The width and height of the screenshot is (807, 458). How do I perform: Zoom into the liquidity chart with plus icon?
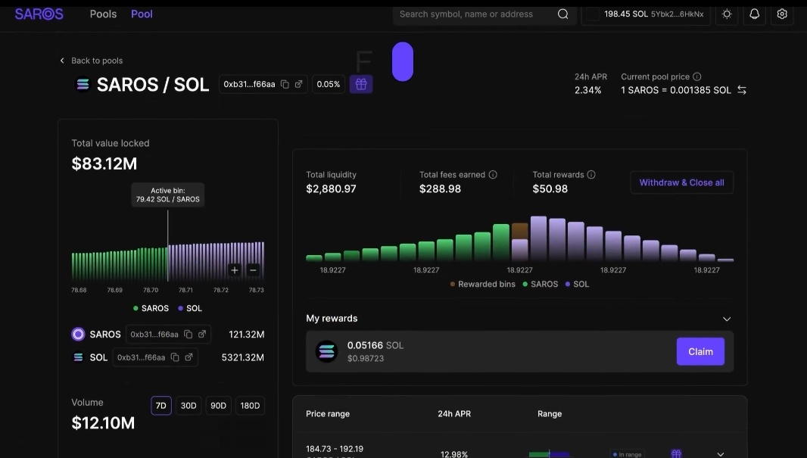click(x=235, y=270)
